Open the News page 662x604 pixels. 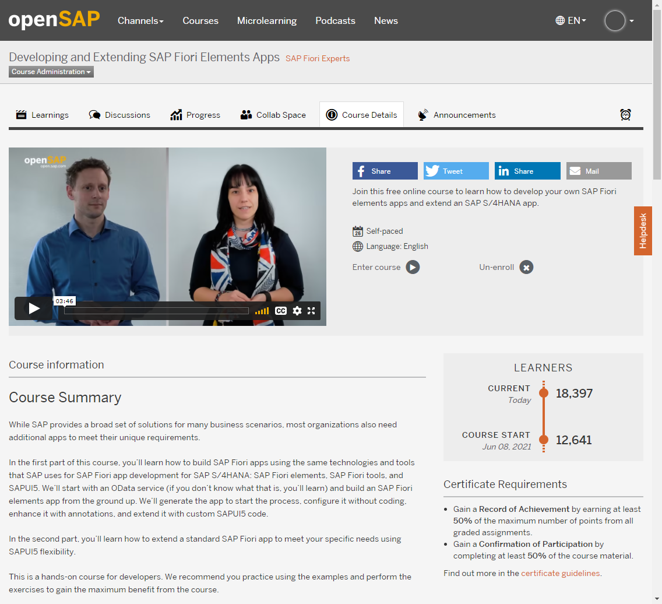[x=386, y=20]
